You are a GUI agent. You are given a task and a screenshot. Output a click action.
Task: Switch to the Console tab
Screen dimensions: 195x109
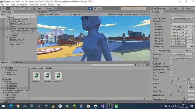[17, 63]
